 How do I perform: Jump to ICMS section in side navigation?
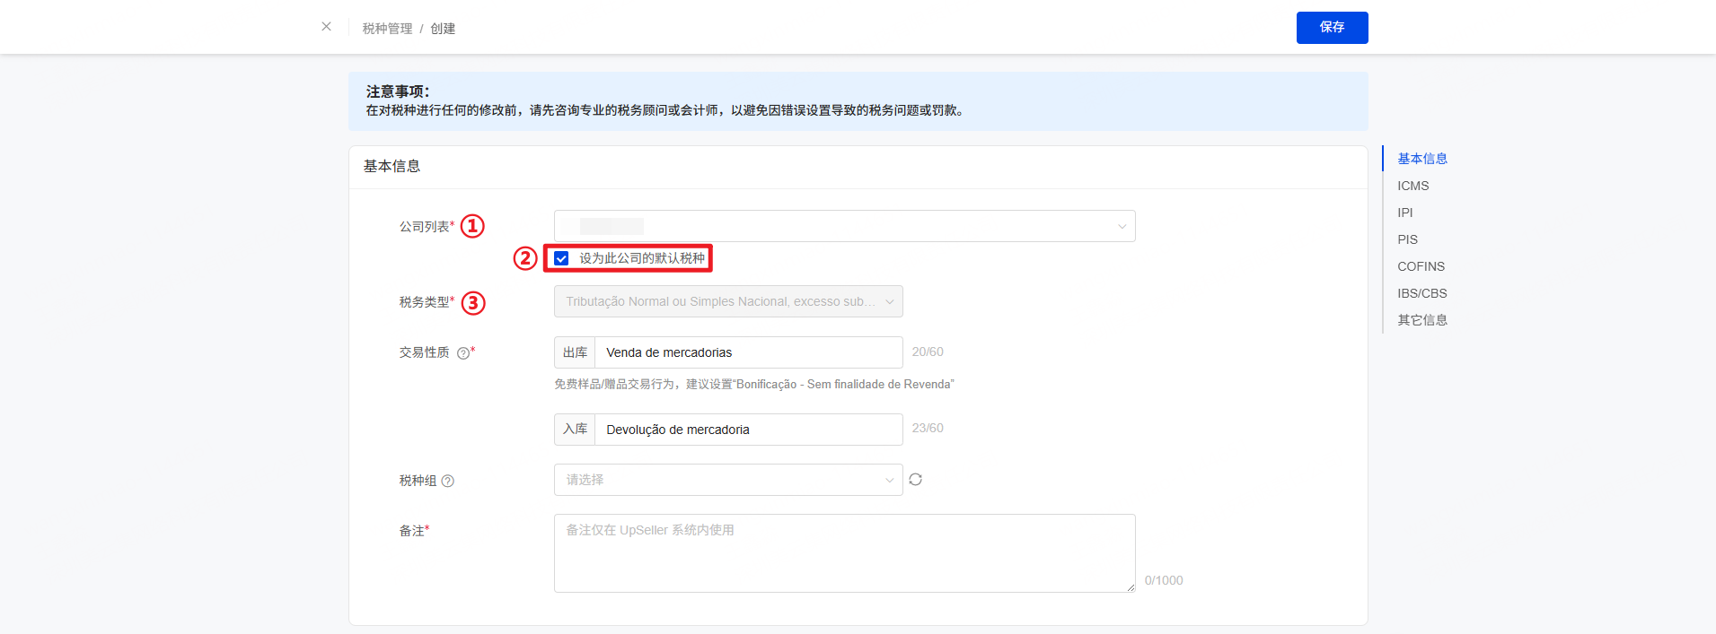pyautogui.click(x=1412, y=186)
